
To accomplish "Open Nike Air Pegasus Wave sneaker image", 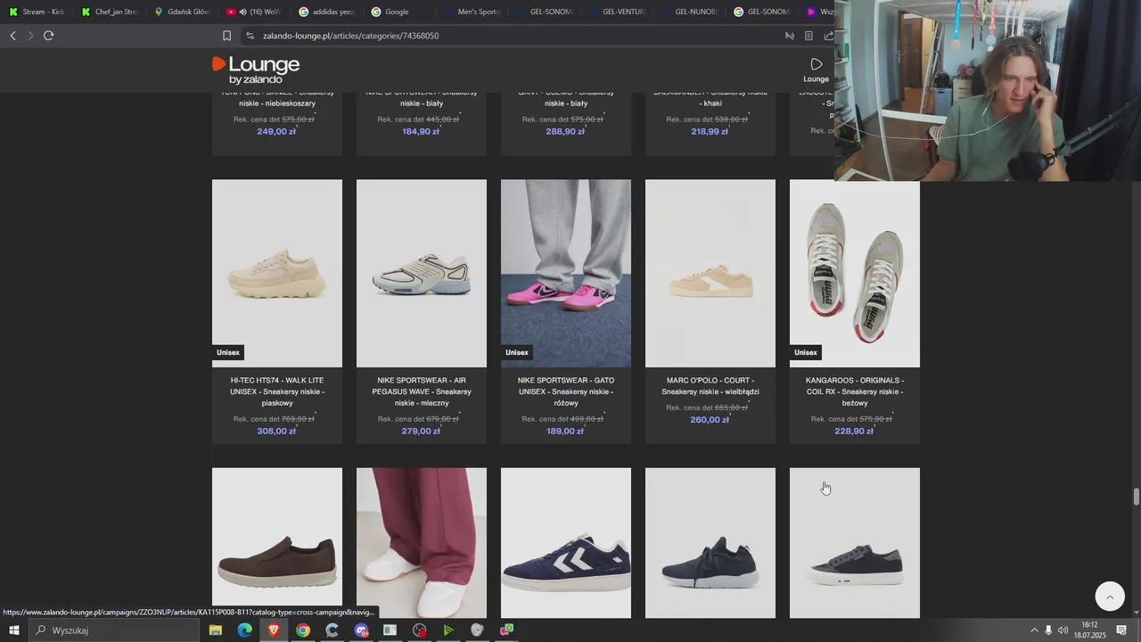I will (x=422, y=273).
